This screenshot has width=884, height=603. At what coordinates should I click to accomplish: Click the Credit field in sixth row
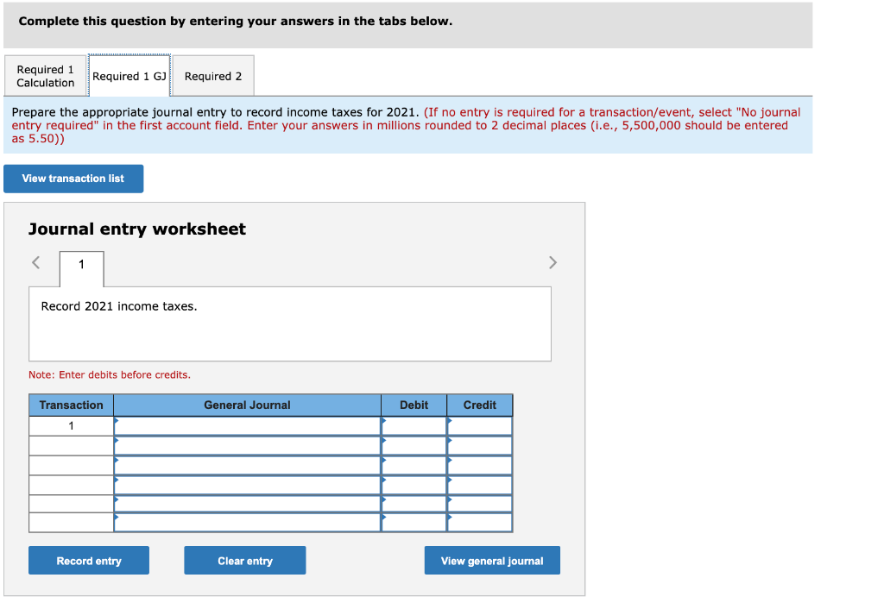480,523
